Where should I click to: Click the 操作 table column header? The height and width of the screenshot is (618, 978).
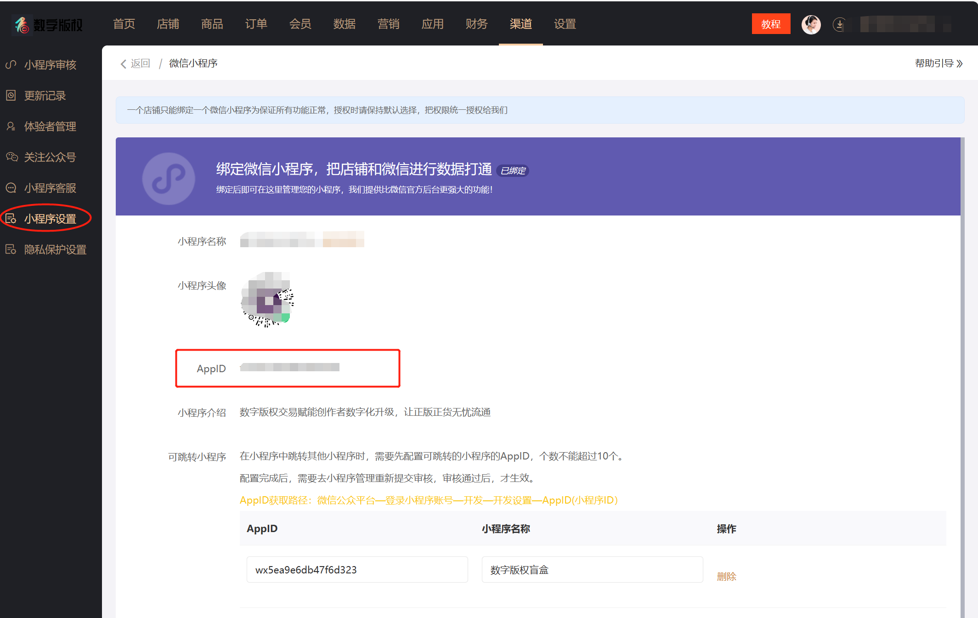pos(726,528)
